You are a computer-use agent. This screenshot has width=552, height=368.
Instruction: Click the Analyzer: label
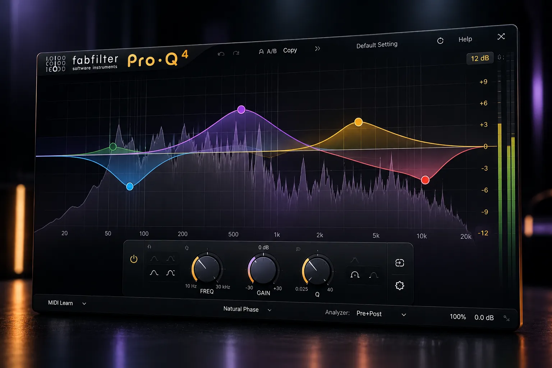(x=337, y=312)
